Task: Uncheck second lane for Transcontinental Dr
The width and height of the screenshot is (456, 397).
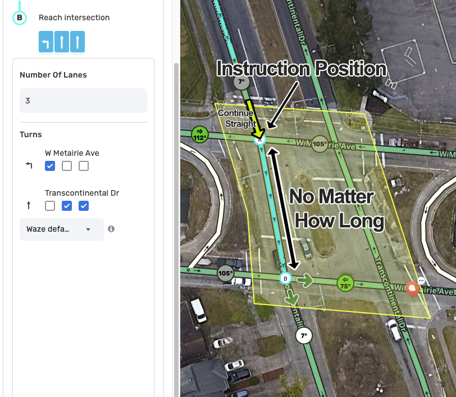Action: 67,206
